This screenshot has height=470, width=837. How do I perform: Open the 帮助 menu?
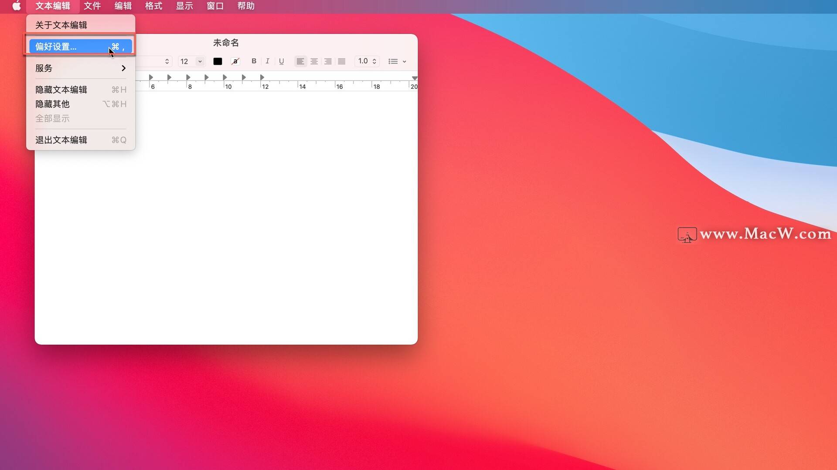[246, 6]
